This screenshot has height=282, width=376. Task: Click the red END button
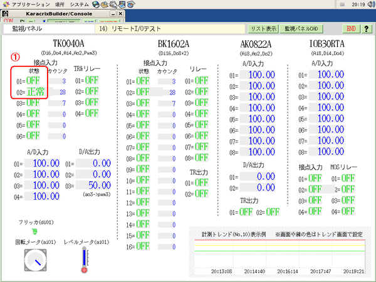[x=351, y=29]
